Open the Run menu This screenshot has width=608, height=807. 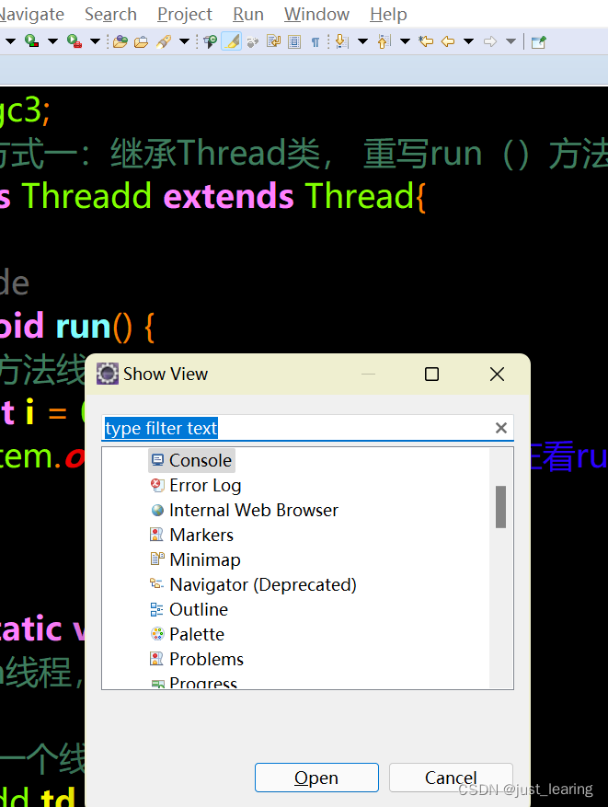point(248,15)
